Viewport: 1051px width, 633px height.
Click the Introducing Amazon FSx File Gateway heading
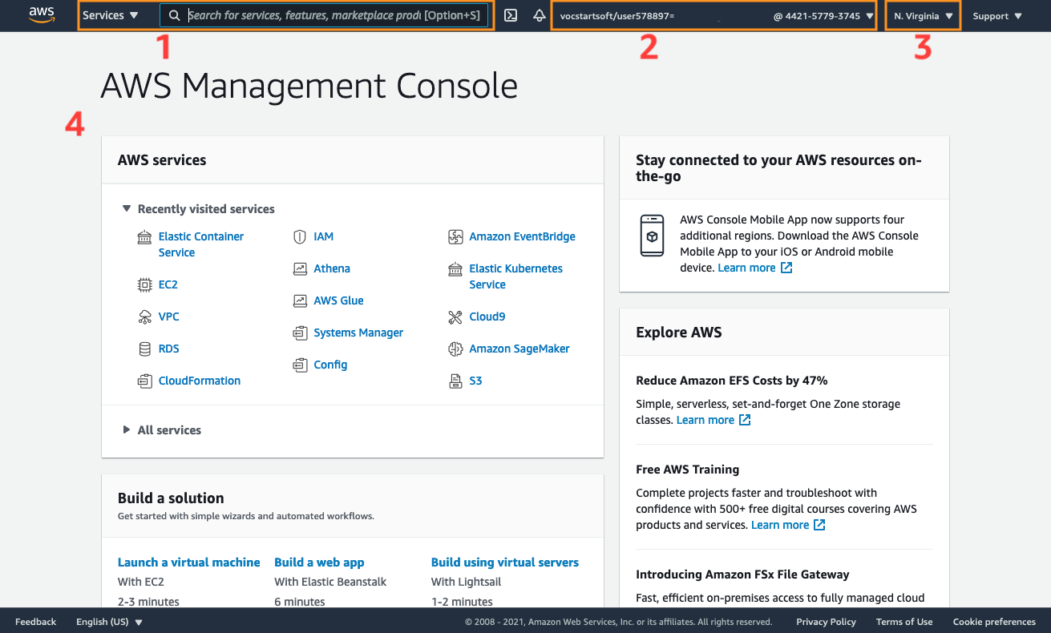(742, 575)
